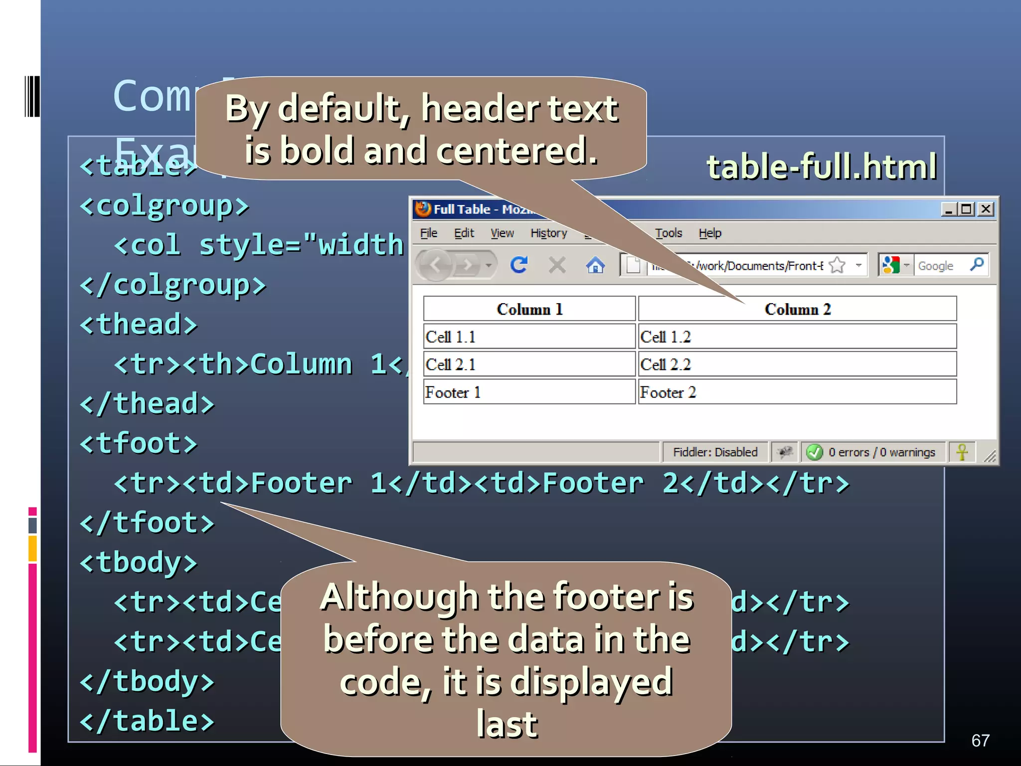Open the search engine selector dropdown

(906, 265)
